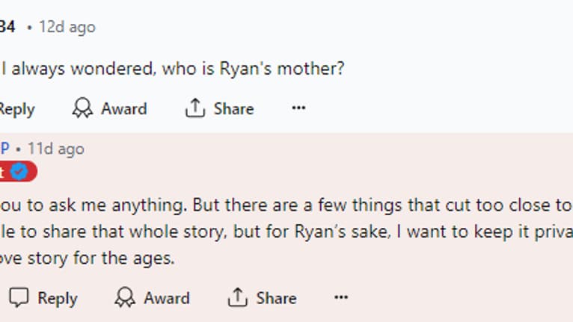573x322 pixels.
Task: Click the Share text on the 12d ago comment
Action: pyautogui.click(x=233, y=108)
